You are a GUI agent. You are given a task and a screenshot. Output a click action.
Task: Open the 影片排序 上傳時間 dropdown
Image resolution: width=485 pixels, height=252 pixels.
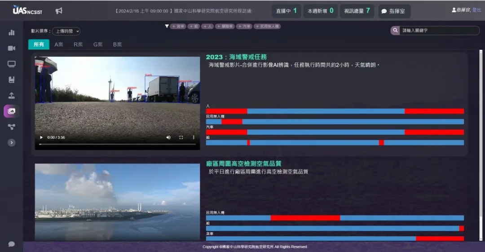[x=66, y=31]
